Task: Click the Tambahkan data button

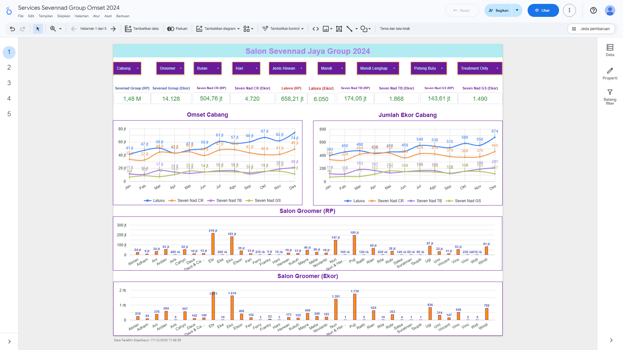Action: point(142,29)
